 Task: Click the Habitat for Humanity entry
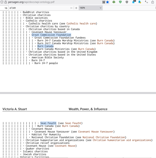[x=46, y=134]
